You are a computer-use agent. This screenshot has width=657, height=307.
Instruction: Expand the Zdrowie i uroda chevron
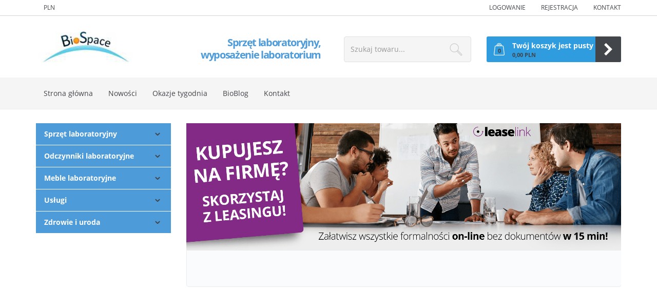tap(158, 222)
